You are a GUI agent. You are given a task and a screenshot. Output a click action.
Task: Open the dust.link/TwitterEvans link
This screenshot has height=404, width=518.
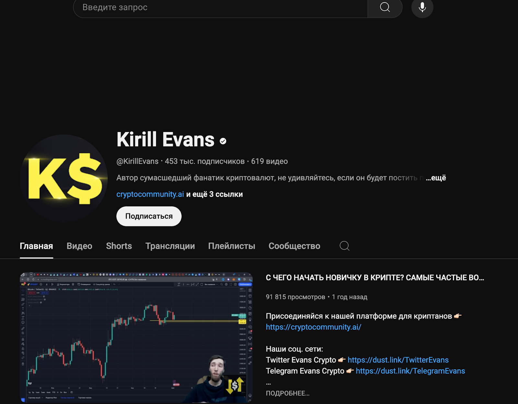[398, 360]
